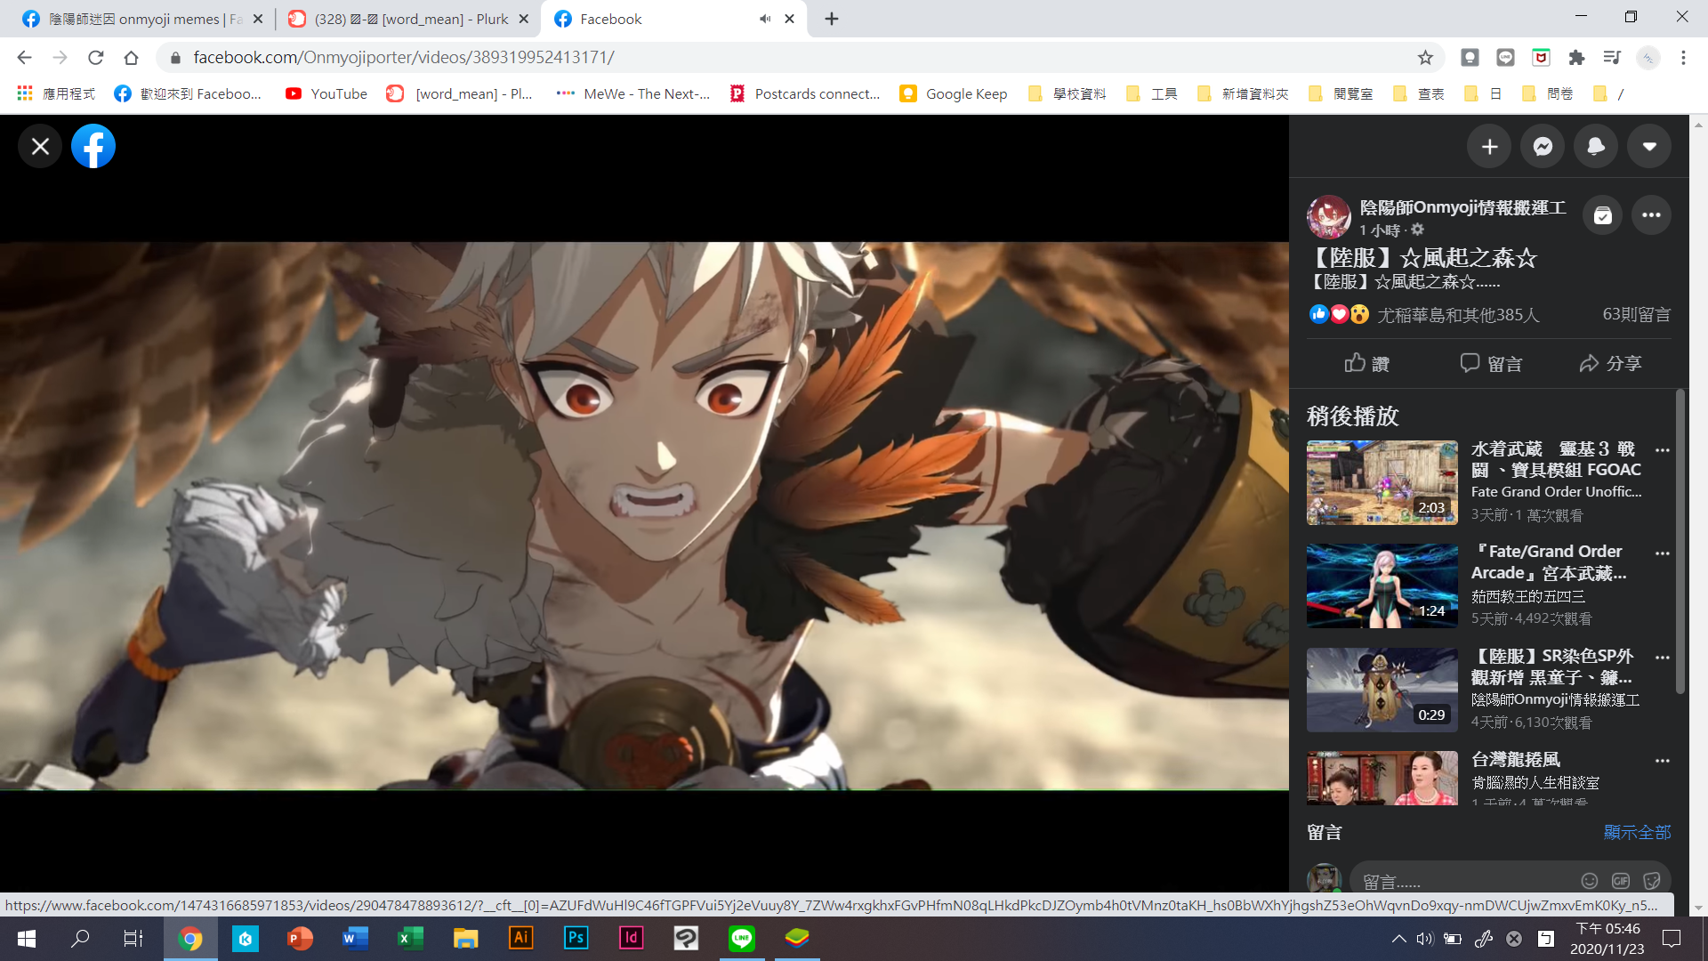Open the notifications bell
This screenshot has height=961, width=1708.
(1596, 147)
